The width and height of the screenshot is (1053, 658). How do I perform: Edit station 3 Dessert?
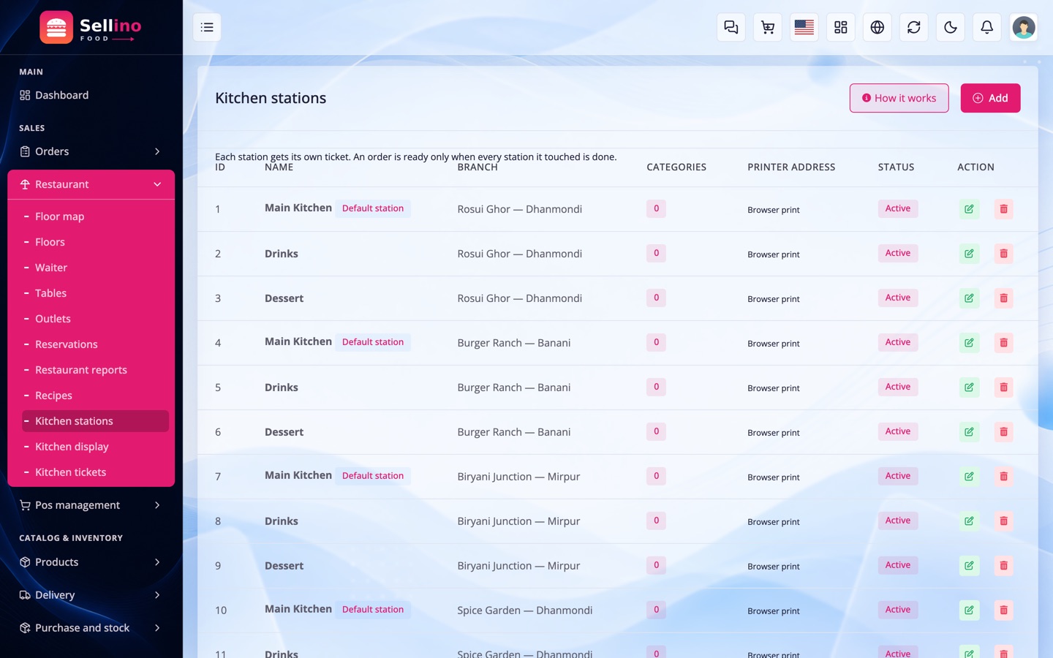tap(969, 298)
